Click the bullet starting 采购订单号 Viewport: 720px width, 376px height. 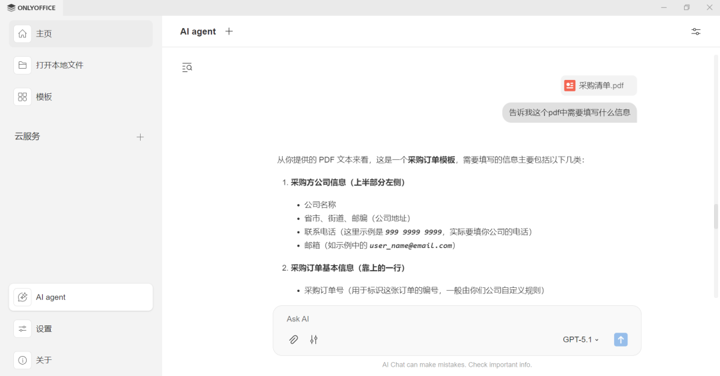point(425,290)
